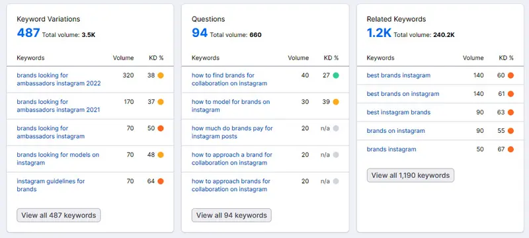The height and width of the screenshot is (238, 529).
Task: Click Volume header in Keyword Variations table
Action: [x=123, y=58]
